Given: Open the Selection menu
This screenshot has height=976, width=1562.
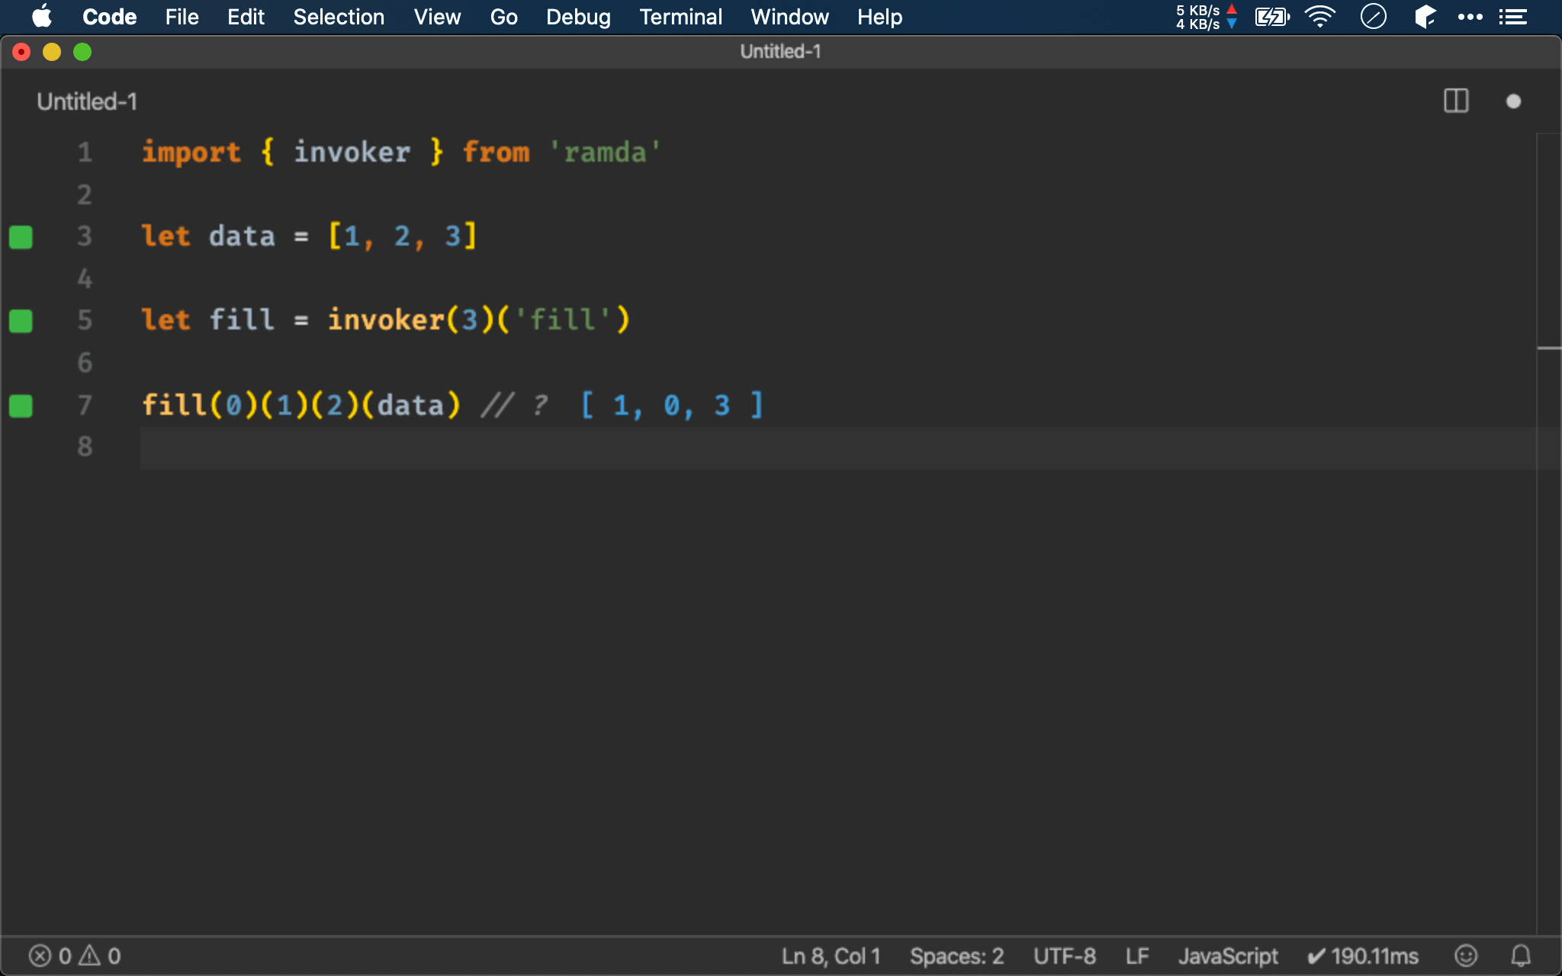Looking at the screenshot, I should coord(339,17).
